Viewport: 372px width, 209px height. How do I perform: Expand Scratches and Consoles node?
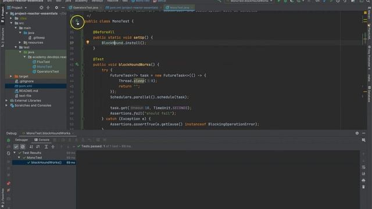tap(6, 106)
